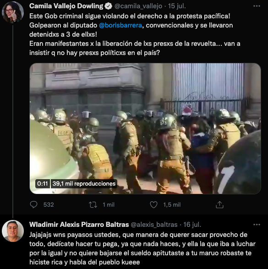Click the @alexis_baltras handle
The height and width of the screenshot is (269, 268).
click(x=154, y=225)
